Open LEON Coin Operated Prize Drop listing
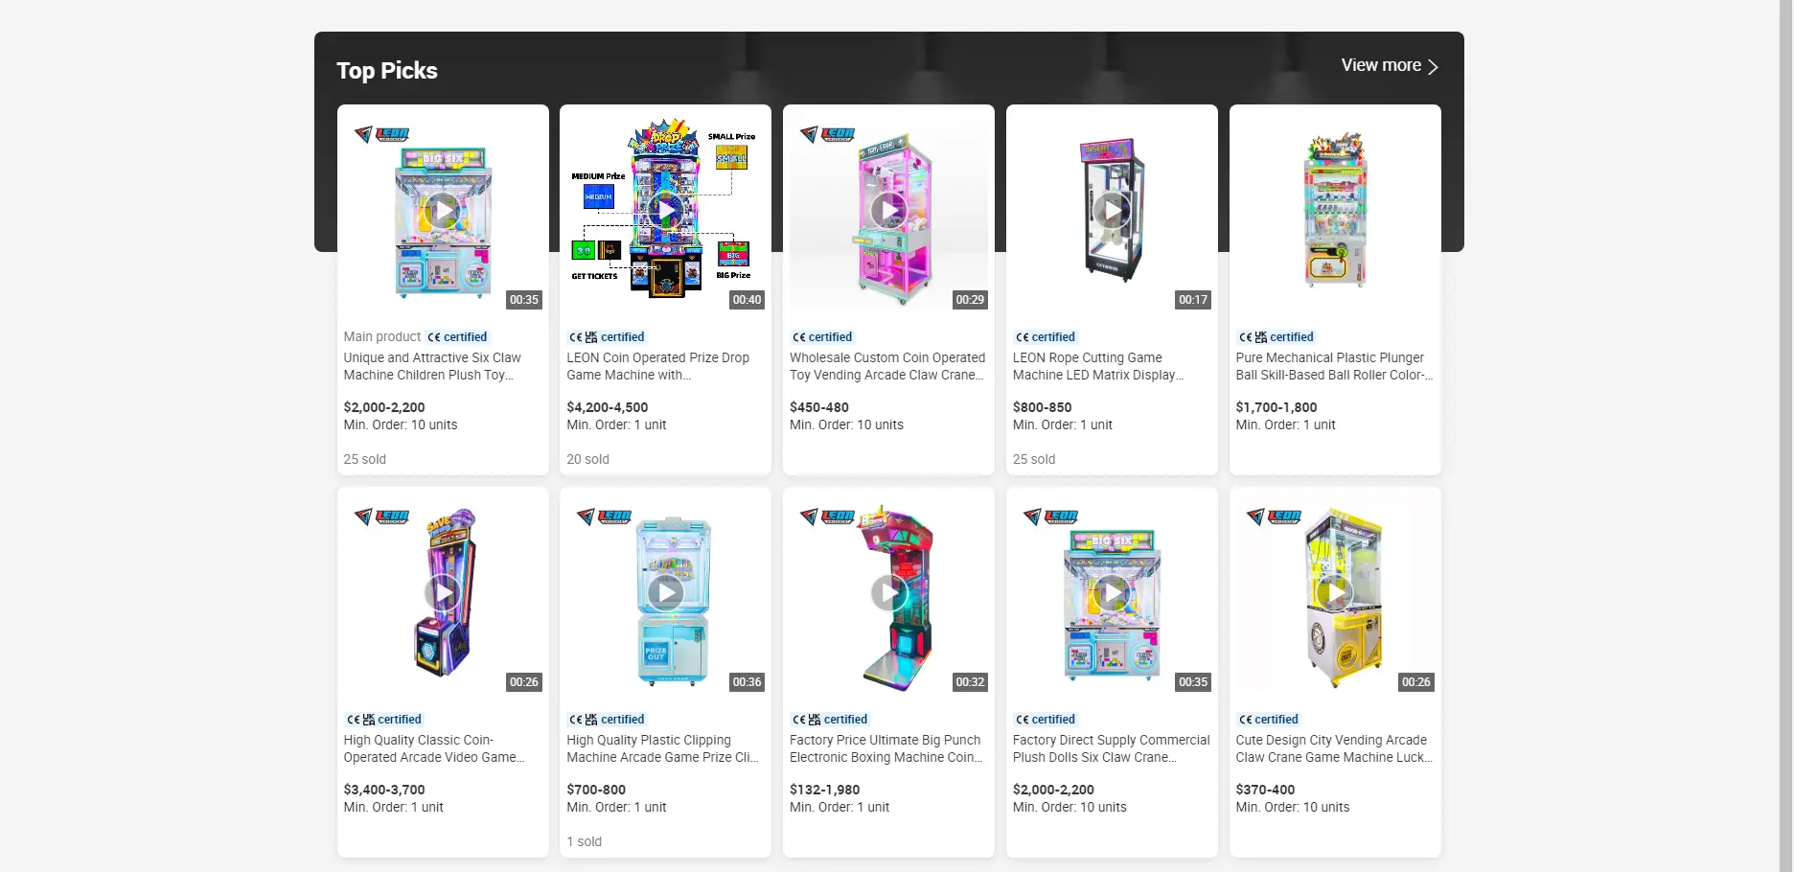 click(657, 366)
